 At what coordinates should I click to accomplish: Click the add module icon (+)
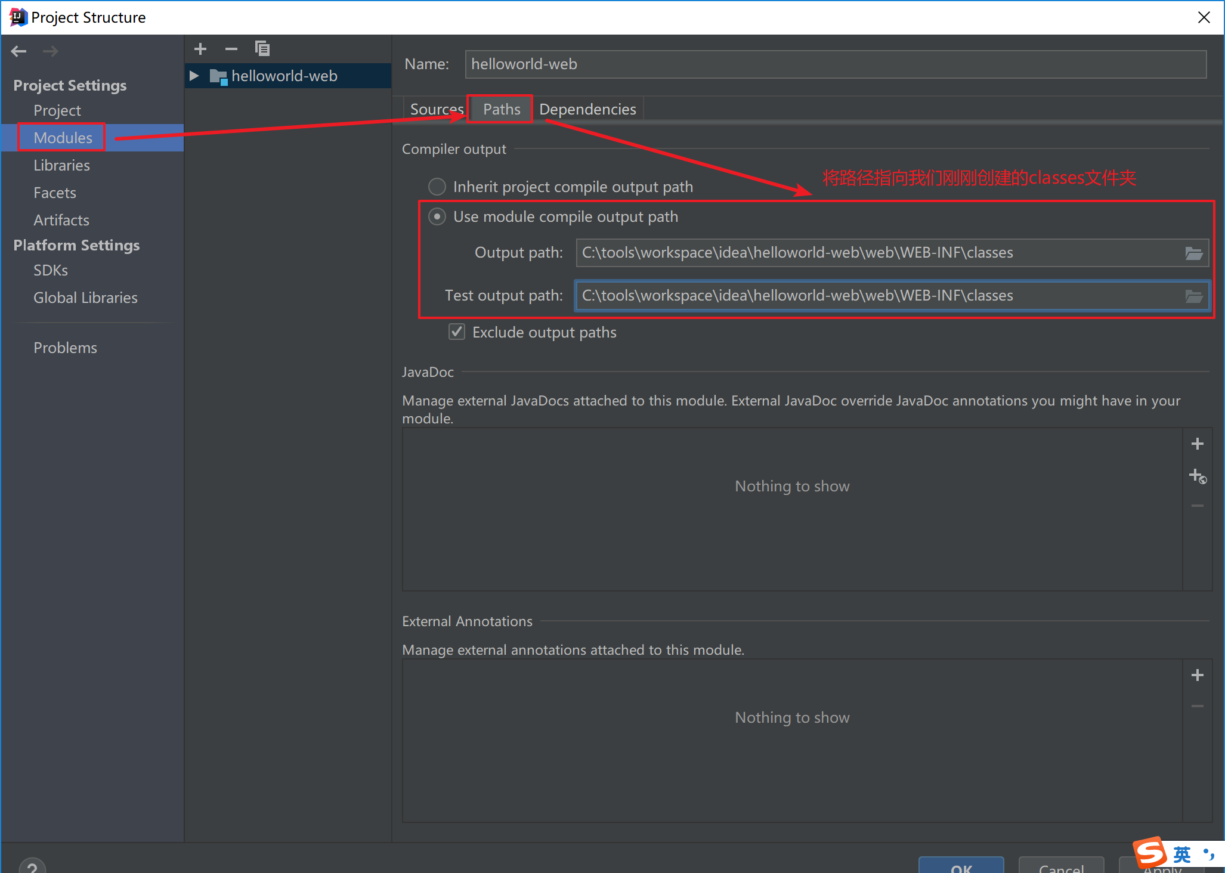click(x=199, y=48)
